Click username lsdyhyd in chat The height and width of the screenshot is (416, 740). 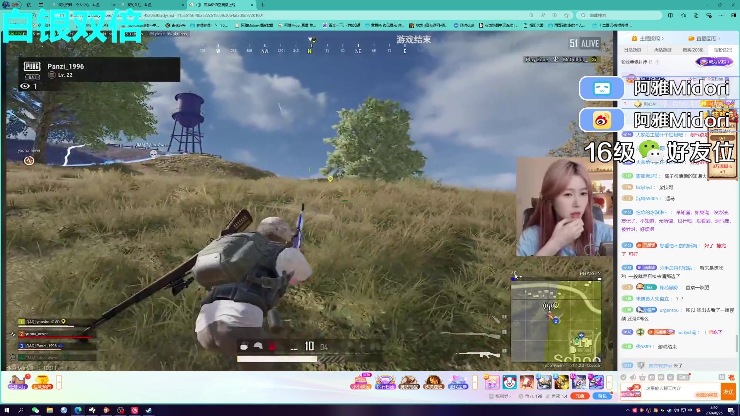pos(644,188)
